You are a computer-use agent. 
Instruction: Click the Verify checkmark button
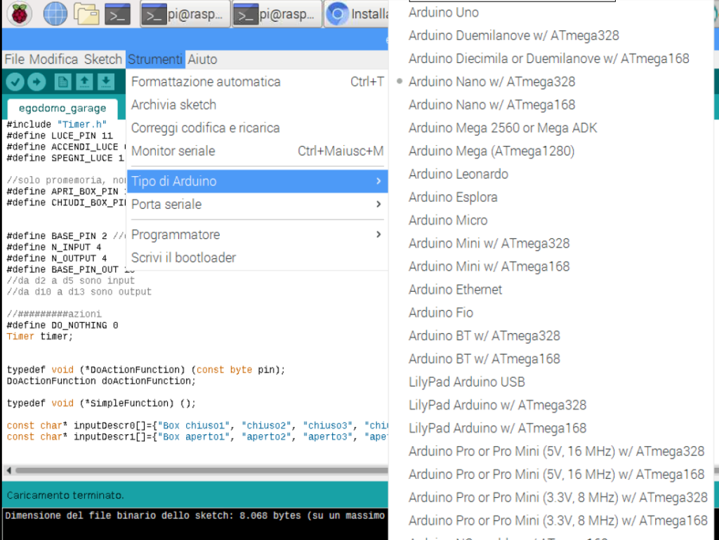(15, 82)
